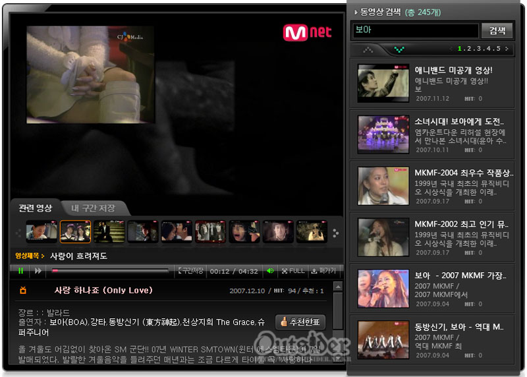Click the Mnet logo
The height and width of the screenshot is (377, 527).
click(307, 32)
